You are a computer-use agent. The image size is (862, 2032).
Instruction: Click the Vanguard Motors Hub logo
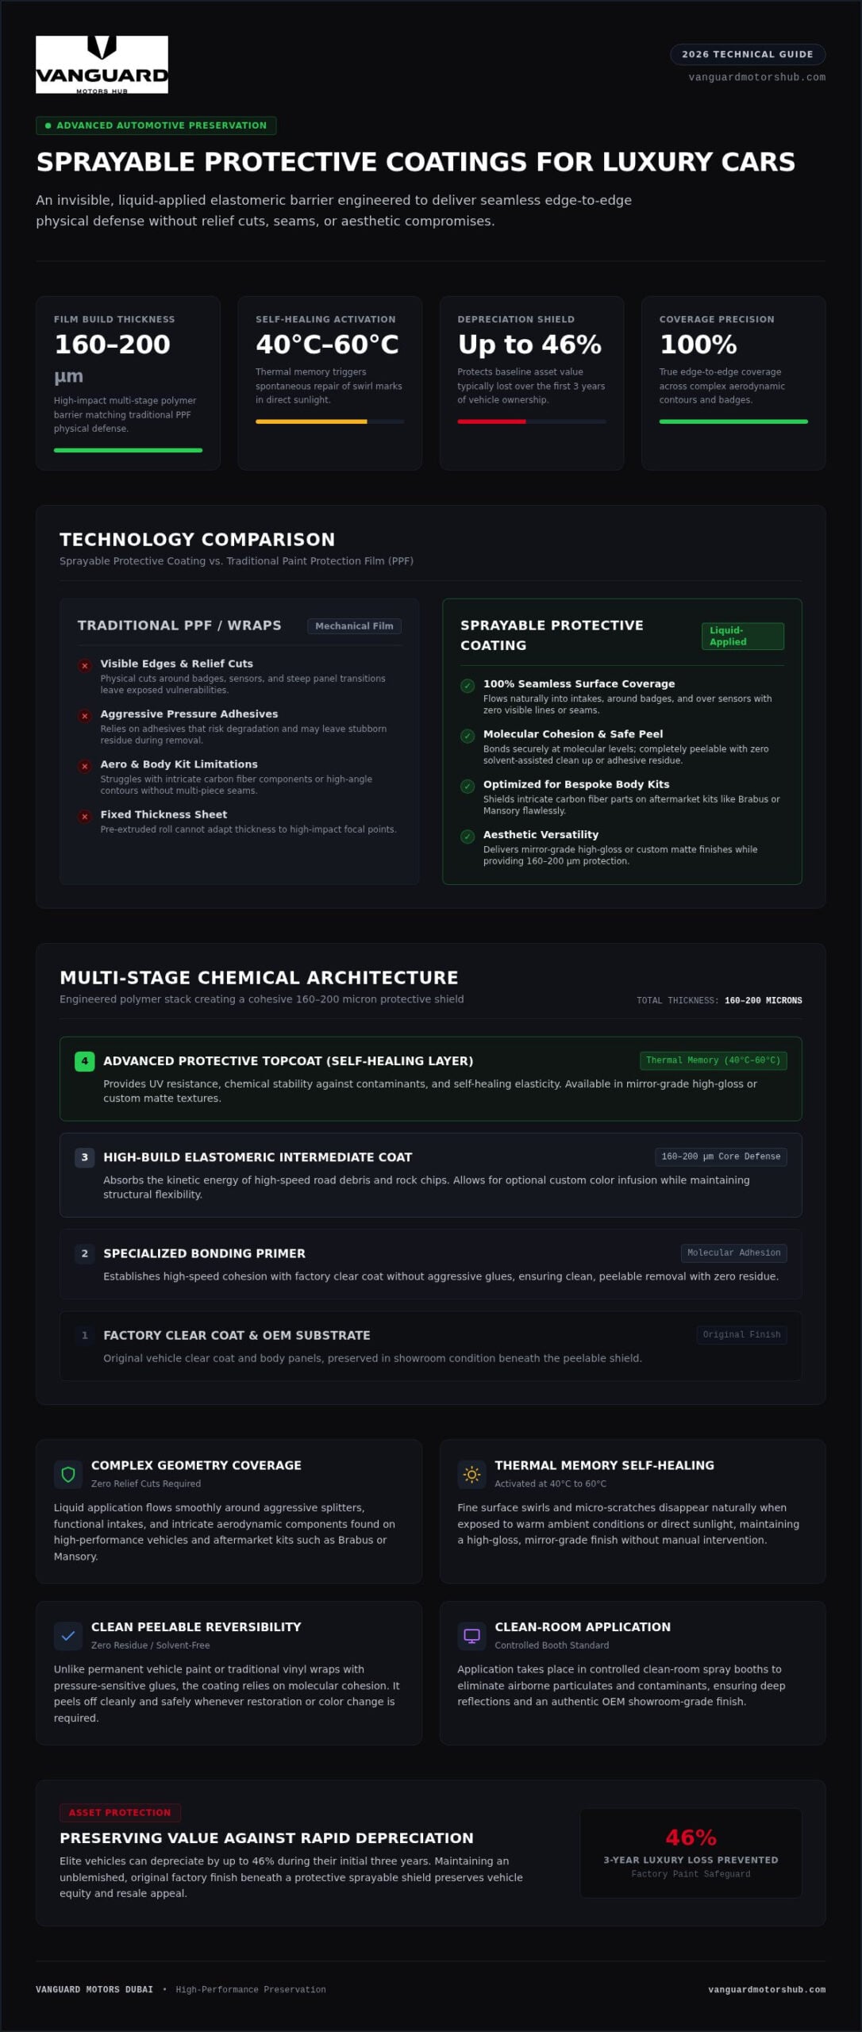pos(102,64)
